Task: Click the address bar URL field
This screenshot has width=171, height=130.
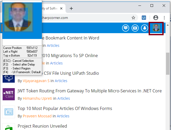Action: (x=84, y=18)
